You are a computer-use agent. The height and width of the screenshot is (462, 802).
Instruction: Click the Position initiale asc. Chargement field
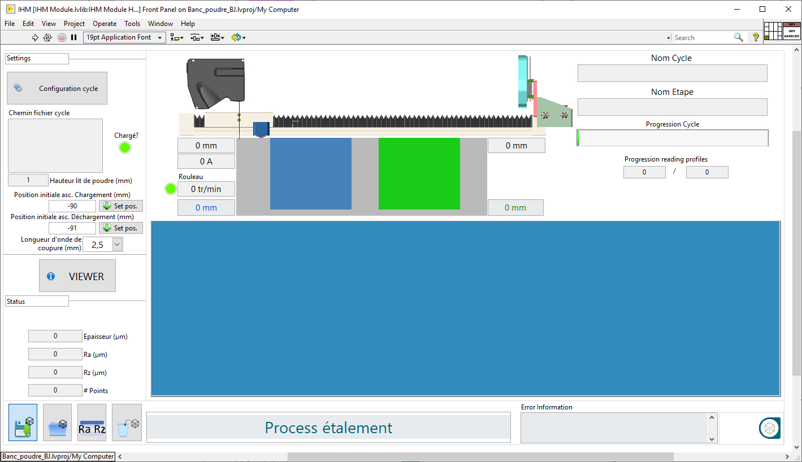coord(72,206)
